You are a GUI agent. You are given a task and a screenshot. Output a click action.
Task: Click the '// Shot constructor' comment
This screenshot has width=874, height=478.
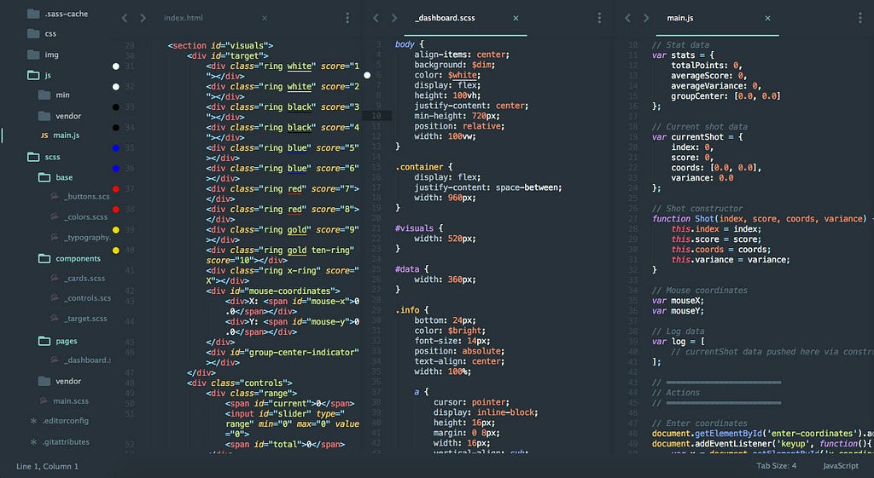point(697,209)
